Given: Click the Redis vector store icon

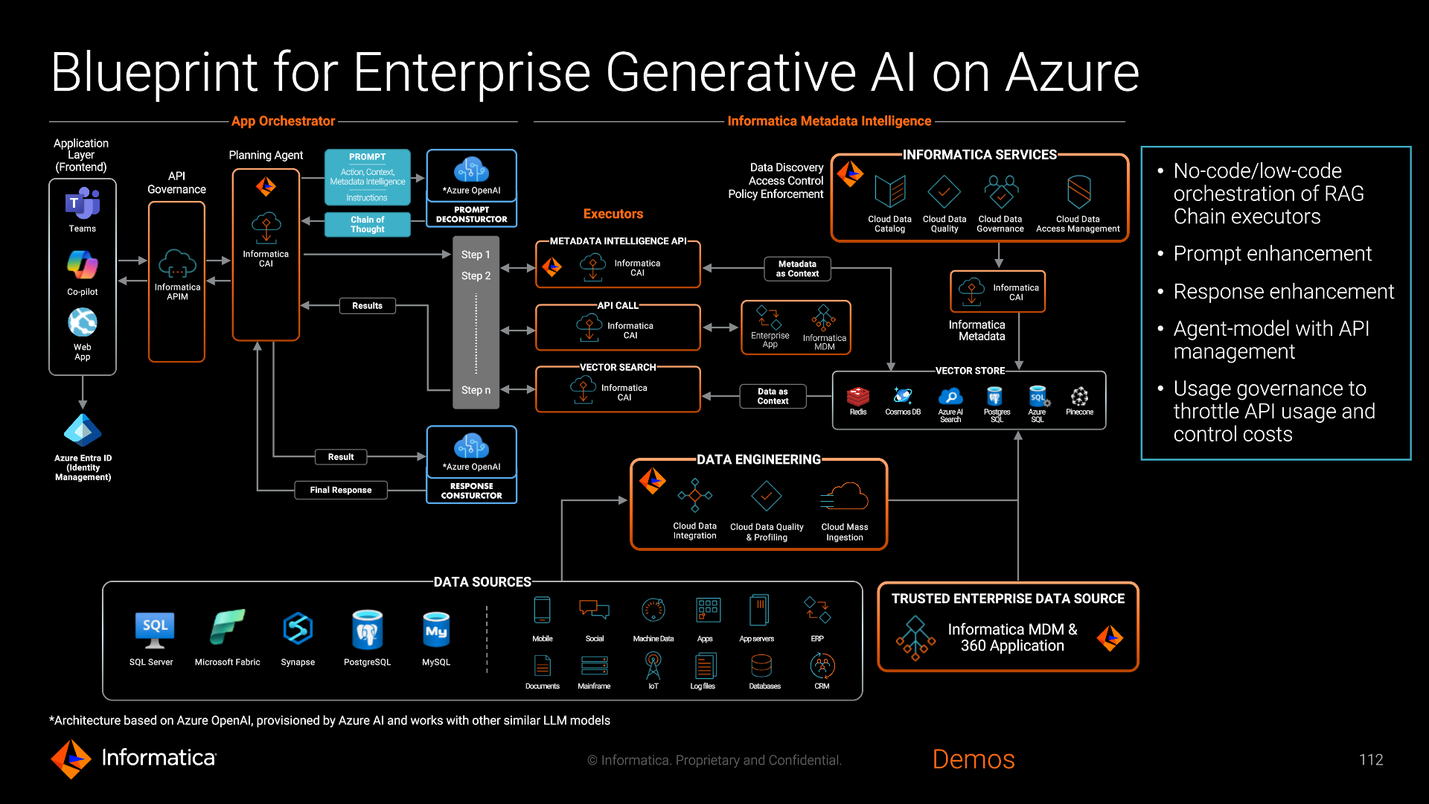Looking at the screenshot, I should point(857,396).
